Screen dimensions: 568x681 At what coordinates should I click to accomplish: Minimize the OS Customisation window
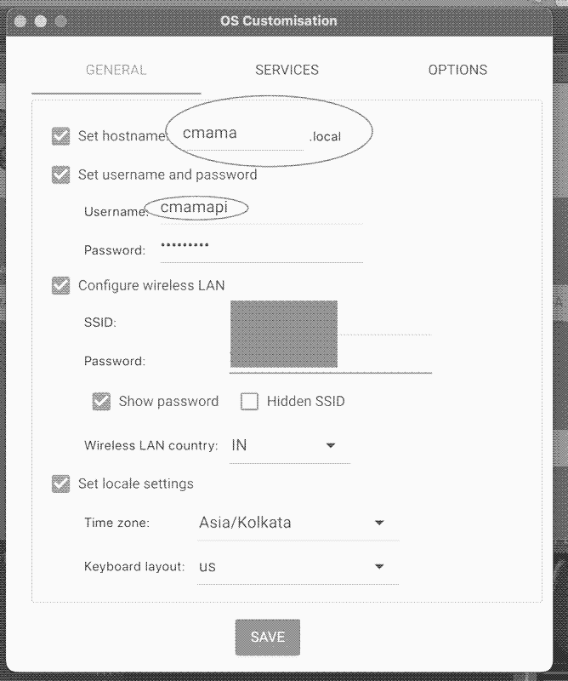(x=40, y=20)
